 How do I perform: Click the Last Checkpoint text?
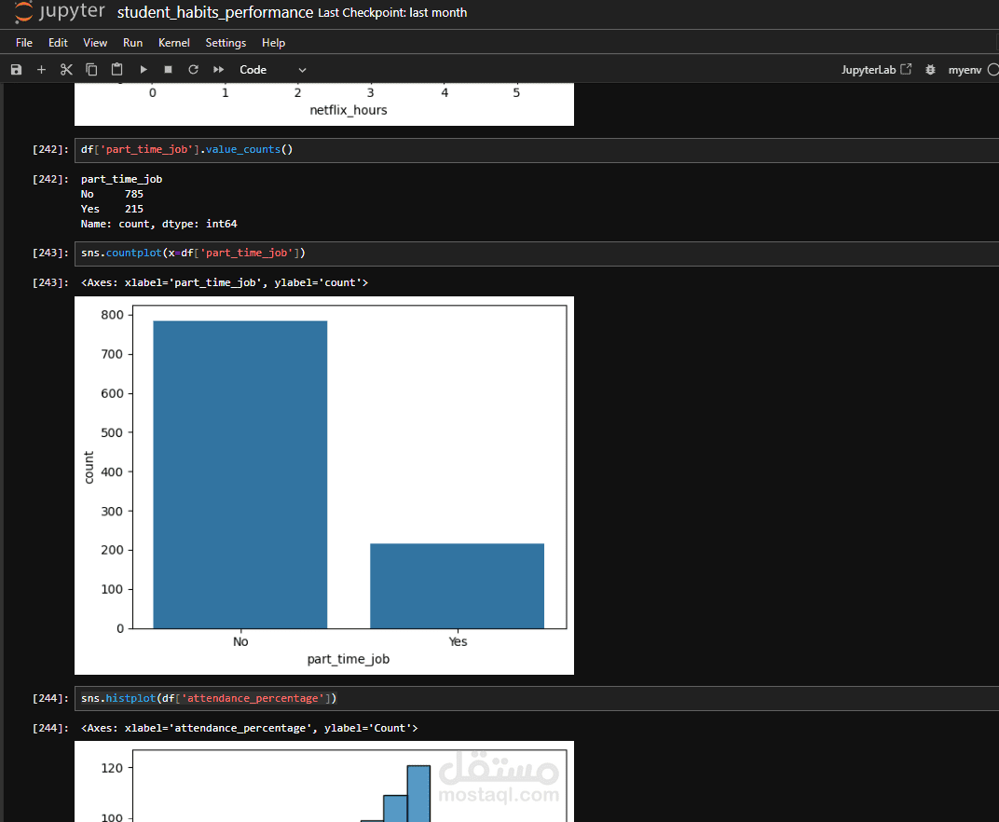click(x=392, y=13)
